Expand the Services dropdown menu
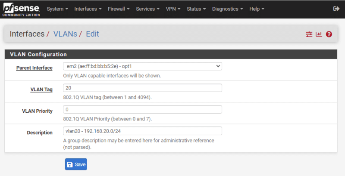 pos(148,9)
